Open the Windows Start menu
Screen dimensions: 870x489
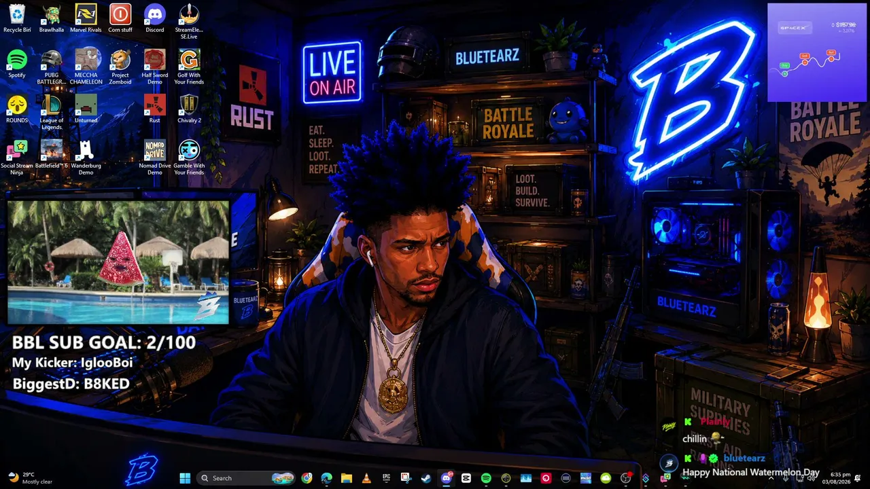point(185,478)
